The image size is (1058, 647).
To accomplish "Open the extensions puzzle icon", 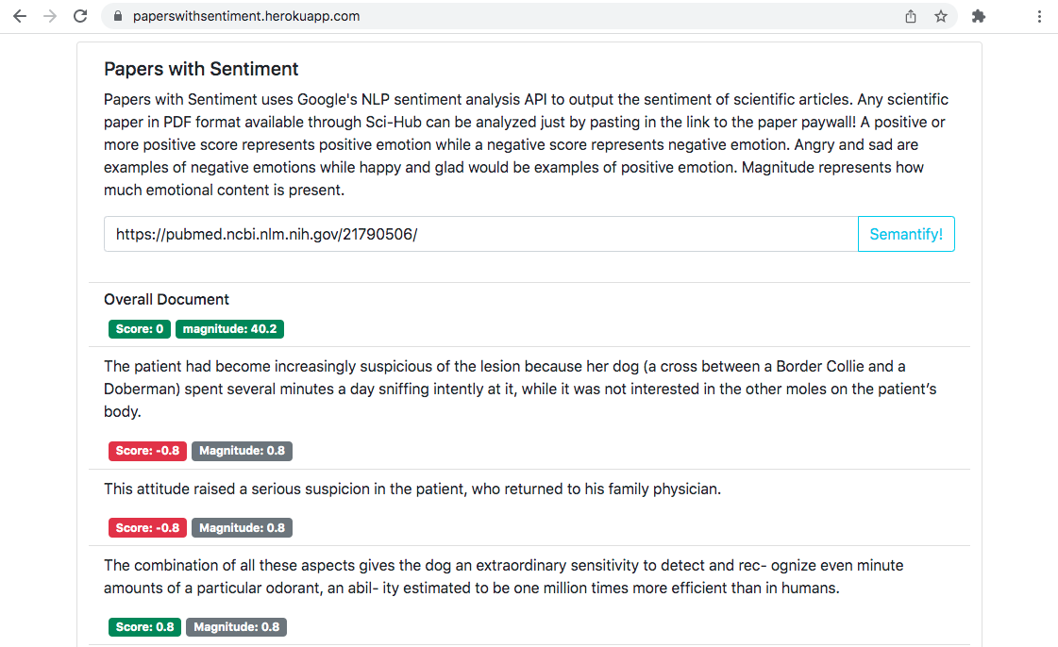I will pos(979,16).
